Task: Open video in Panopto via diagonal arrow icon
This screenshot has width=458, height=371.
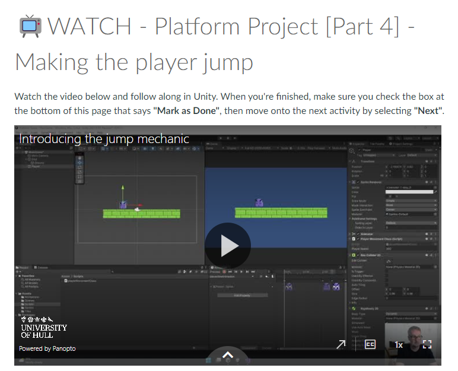Action: click(x=341, y=344)
